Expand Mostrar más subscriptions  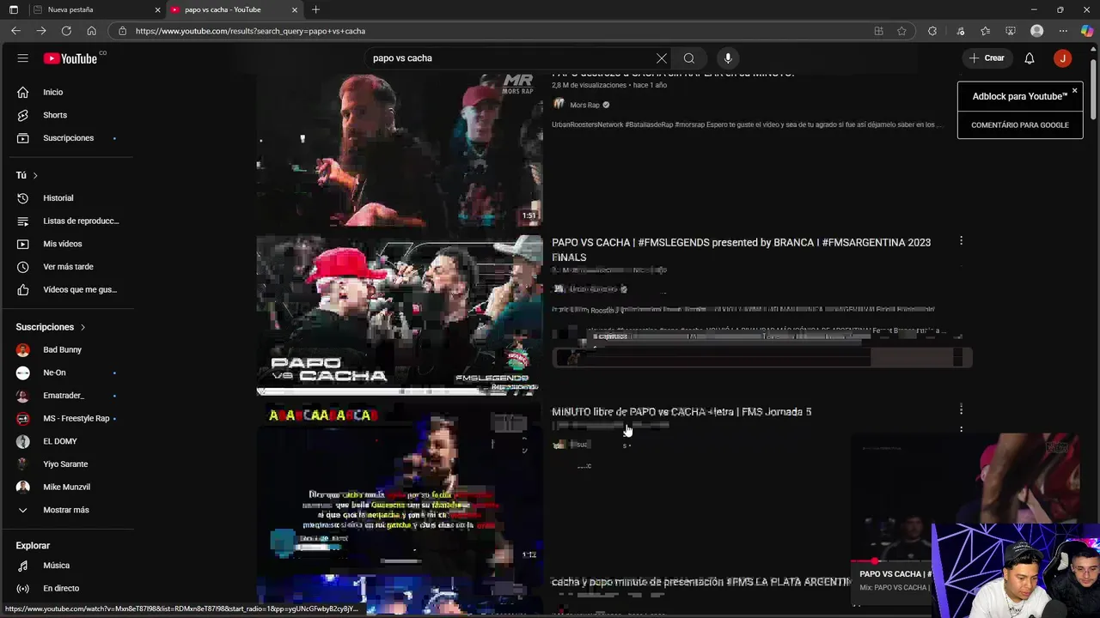[x=67, y=510]
